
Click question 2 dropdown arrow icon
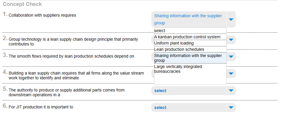[231, 40]
